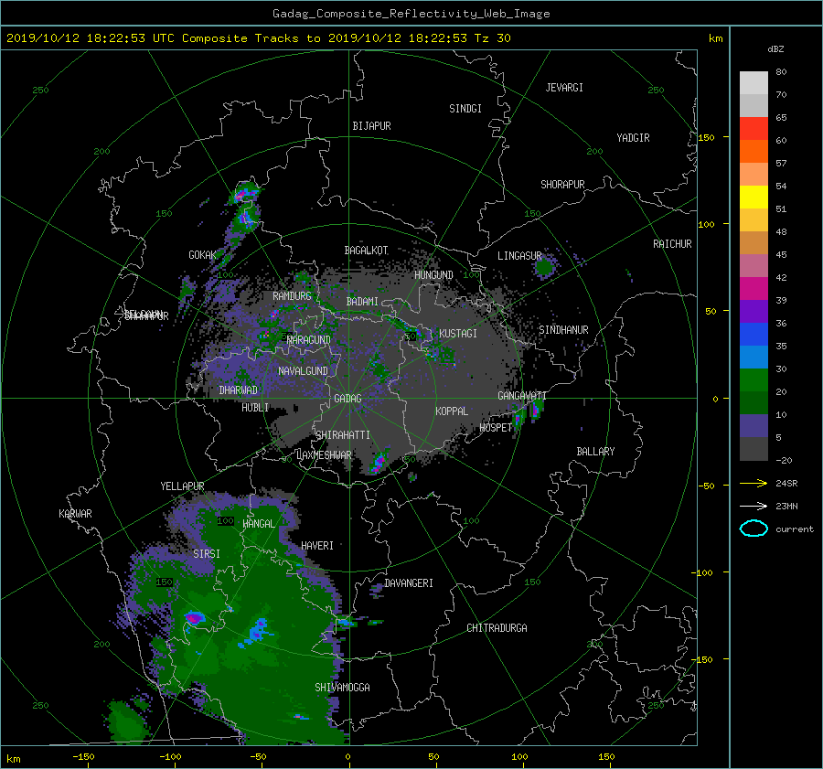Click the Gadag_Composite_Reflectivity_Web_Image title

point(411,14)
